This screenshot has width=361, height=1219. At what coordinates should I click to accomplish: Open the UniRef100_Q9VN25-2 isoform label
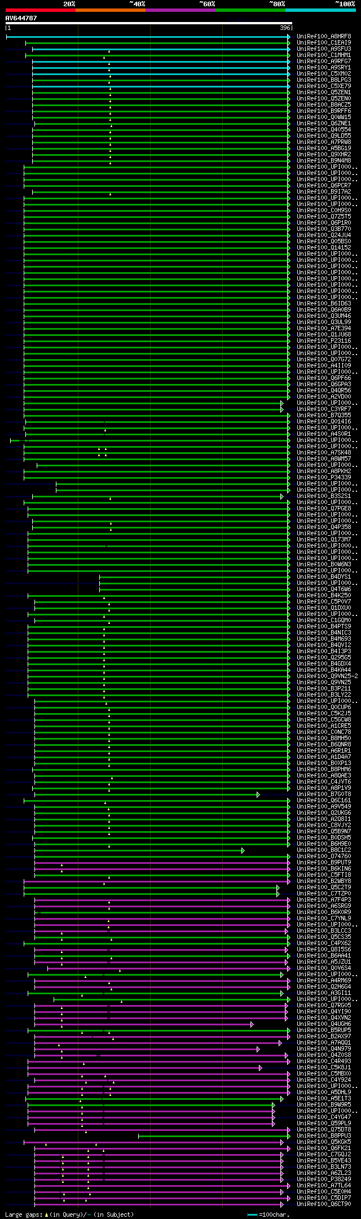click(x=327, y=676)
